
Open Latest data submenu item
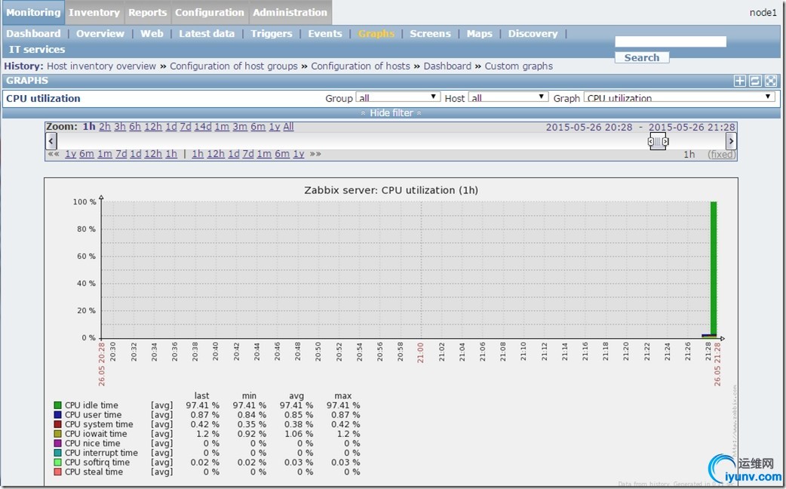tap(207, 34)
